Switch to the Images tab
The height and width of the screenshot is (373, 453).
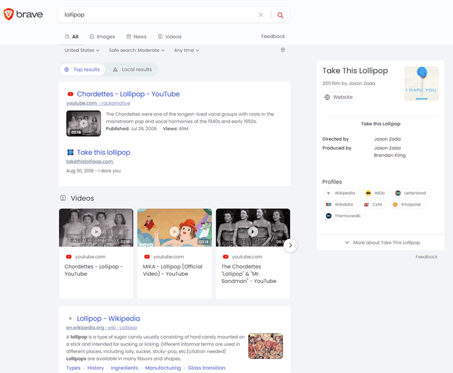tap(102, 36)
